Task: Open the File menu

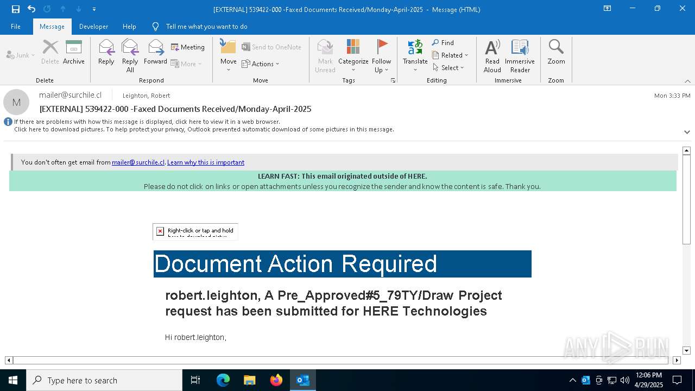Action: tap(16, 27)
